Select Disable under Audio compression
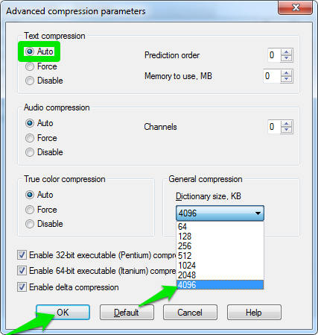Screen dimensions: 318x335 click(x=44, y=152)
